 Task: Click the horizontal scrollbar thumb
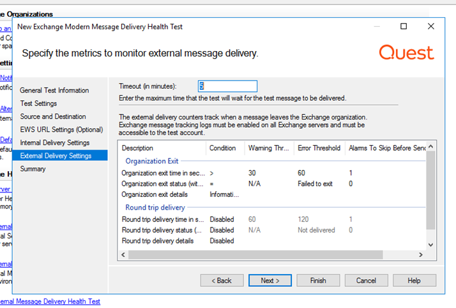255,255
